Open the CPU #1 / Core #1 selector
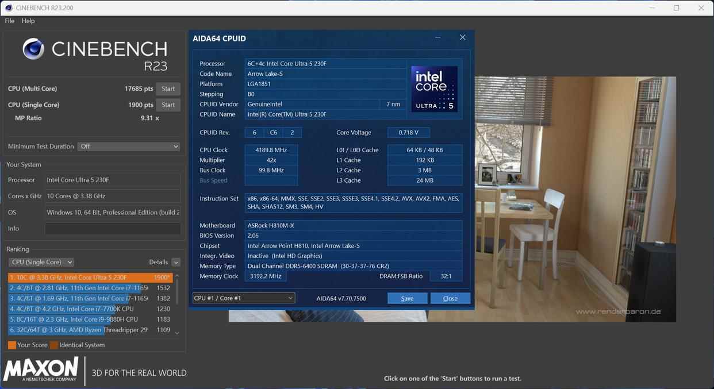Viewport: 714px width, 389px height. (244, 298)
